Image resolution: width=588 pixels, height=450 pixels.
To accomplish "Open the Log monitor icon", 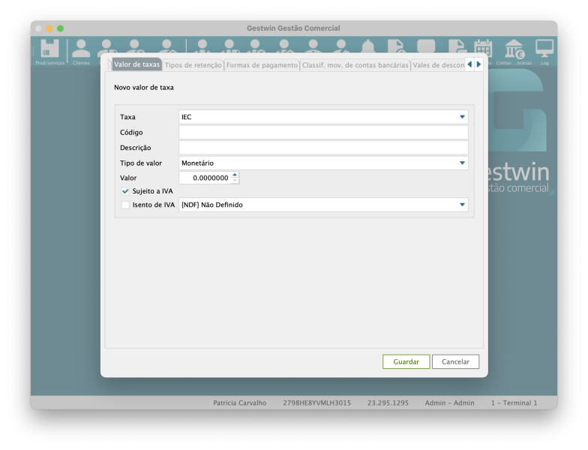I will 544,49.
